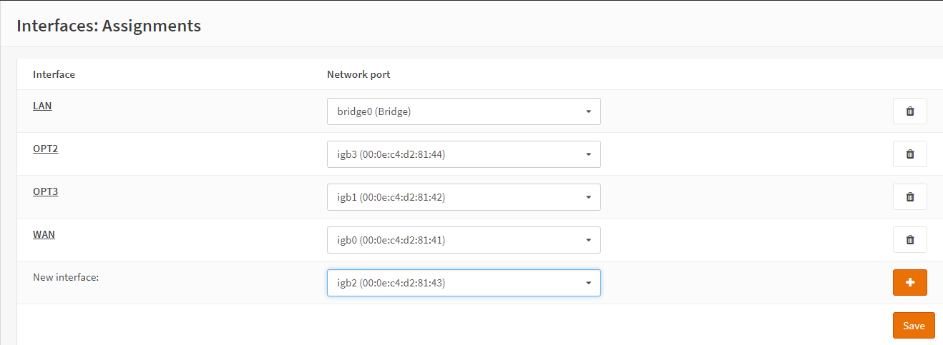Choose port for new interface dropdown
Image resolution: width=943 pixels, height=345 pixels.
[463, 283]
